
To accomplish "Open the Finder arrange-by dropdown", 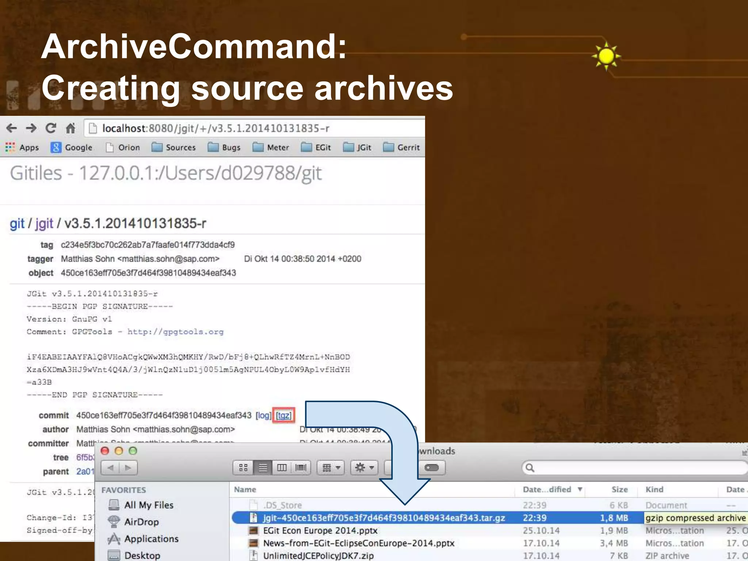I will pyautogui.click(x=331, y=468).
